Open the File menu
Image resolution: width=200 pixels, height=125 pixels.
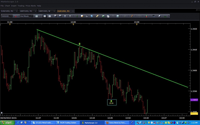tap(2, 6)
